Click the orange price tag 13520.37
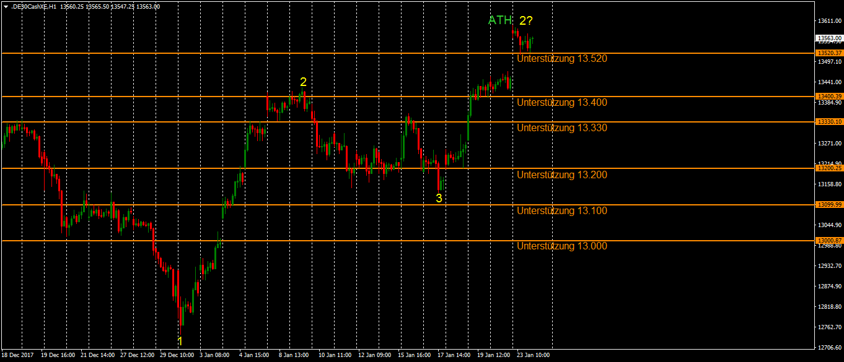Screen dimensions: 844x362 click(829, 53)
